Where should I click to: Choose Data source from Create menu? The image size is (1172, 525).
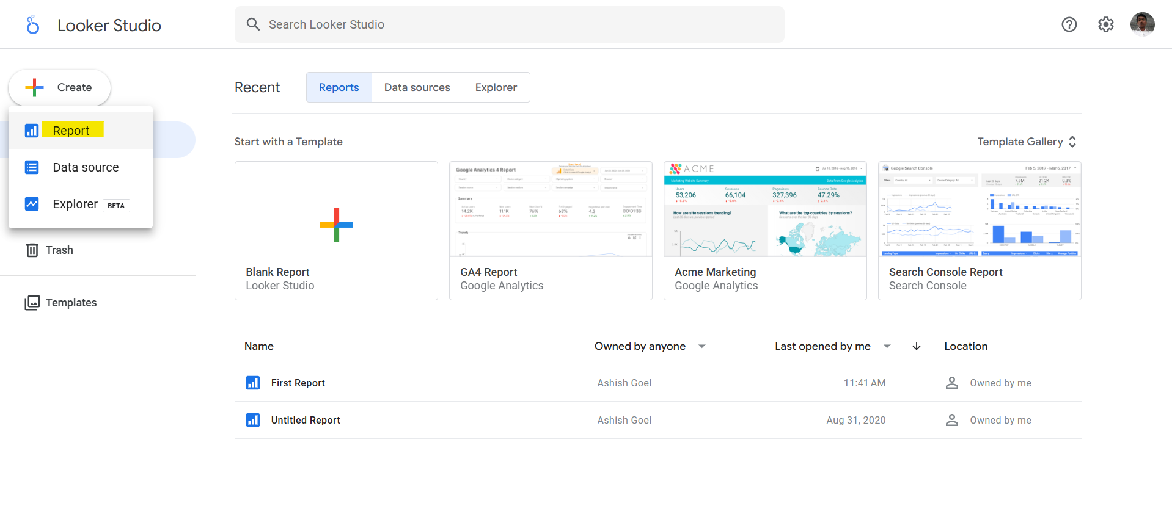pos(86,167)
